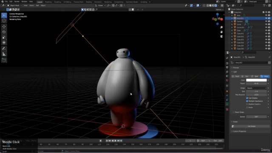Expand the Custom Properties panel
This screenshot has width=272, height=153.
click(x=239, y=131)
